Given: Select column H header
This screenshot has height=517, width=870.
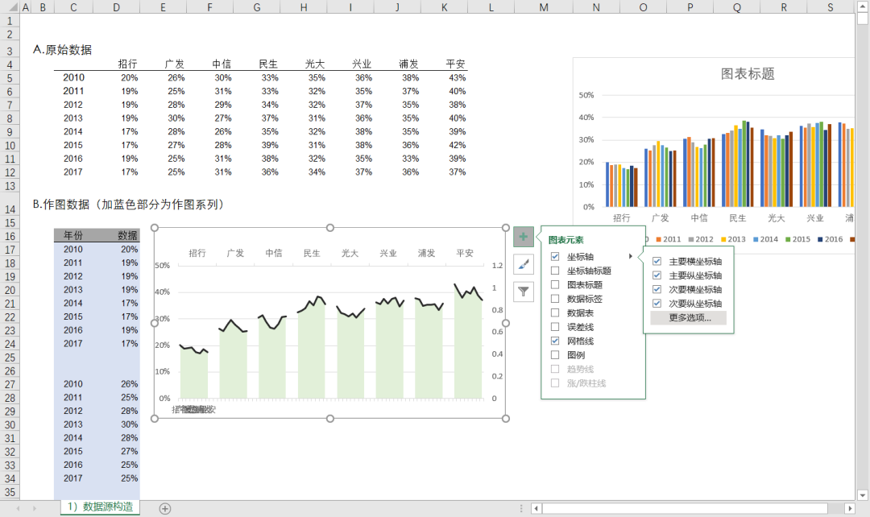Looking at the screenshot, I should point(304,7).
